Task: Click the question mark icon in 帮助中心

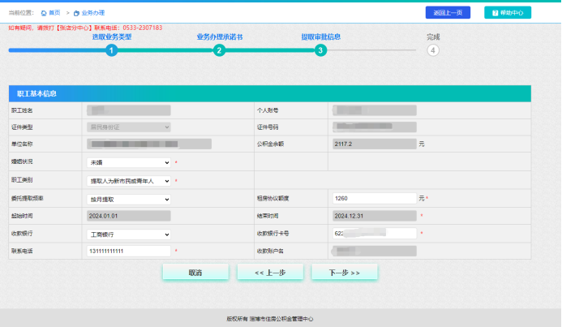Action: pos(495,13)
